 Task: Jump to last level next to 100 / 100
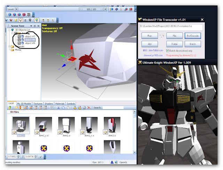[x=105, y=9]
